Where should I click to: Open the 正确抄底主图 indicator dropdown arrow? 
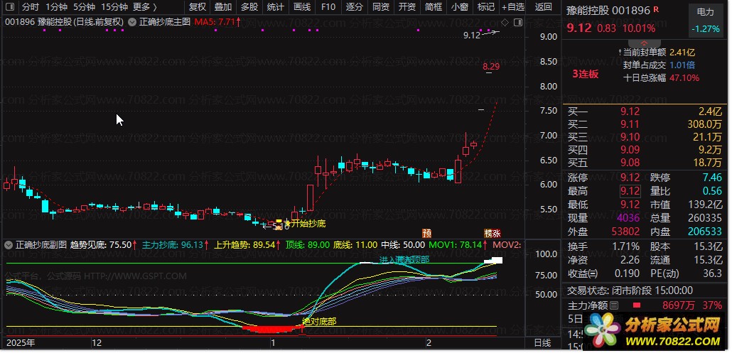[x=132, y=22]
